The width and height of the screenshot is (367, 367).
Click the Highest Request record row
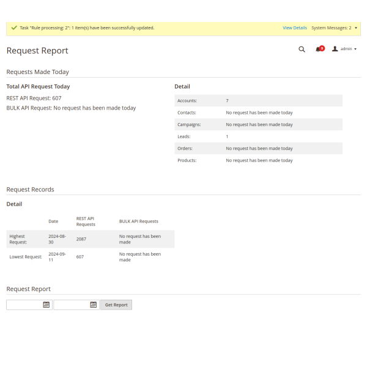pos(90,239)
